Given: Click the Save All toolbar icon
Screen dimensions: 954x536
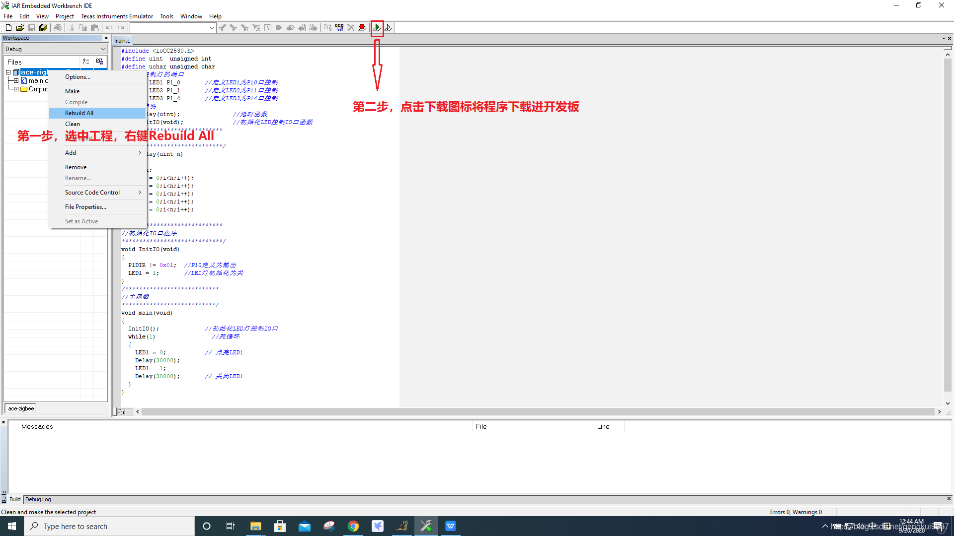Looking at the screenshot, I should click(x=43, y=28).
